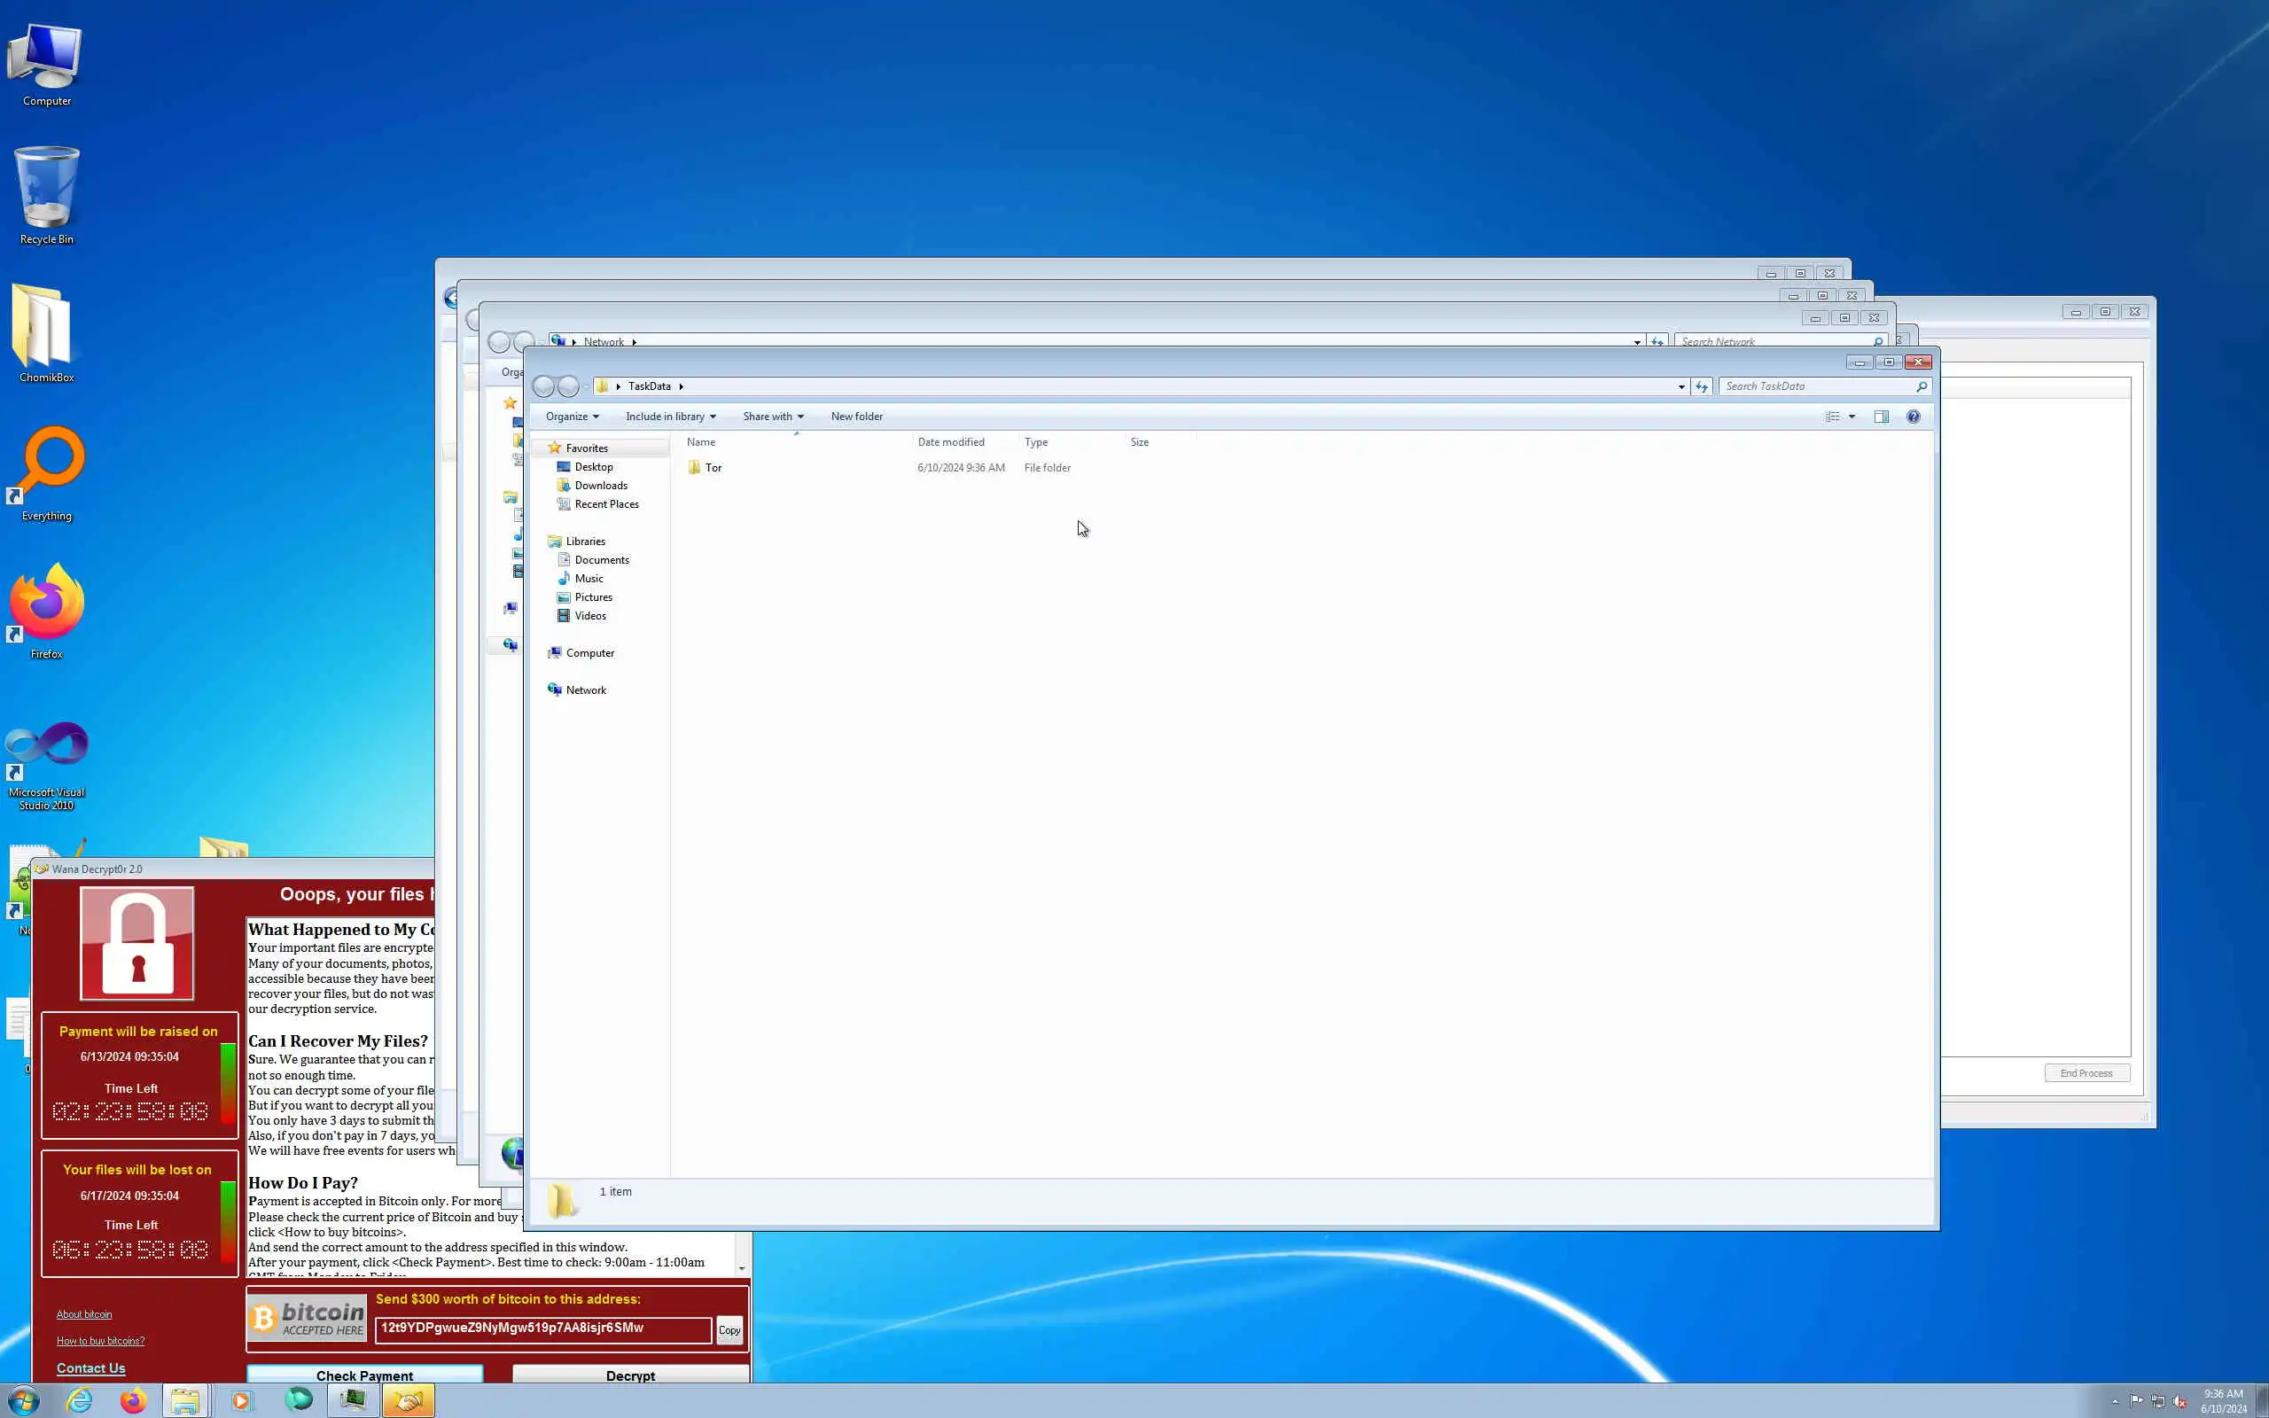The image size is (2269, 1418).
Task: Open Windows Media Player taskbar icon
Action: [x=241, y=1400]
